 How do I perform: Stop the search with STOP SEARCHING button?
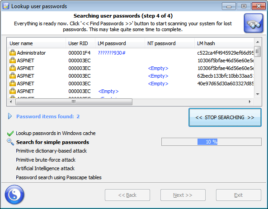(225, 117)
